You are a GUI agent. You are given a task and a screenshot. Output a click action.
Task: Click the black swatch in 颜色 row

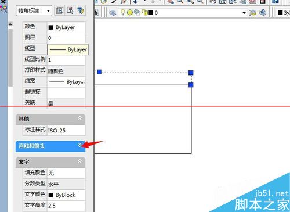point(50,27)
